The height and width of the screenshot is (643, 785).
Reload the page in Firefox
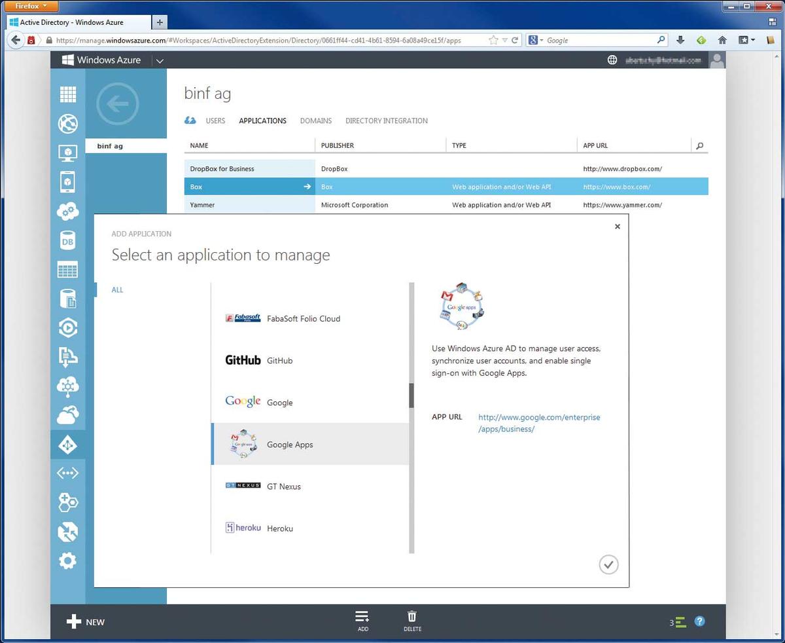515,40
